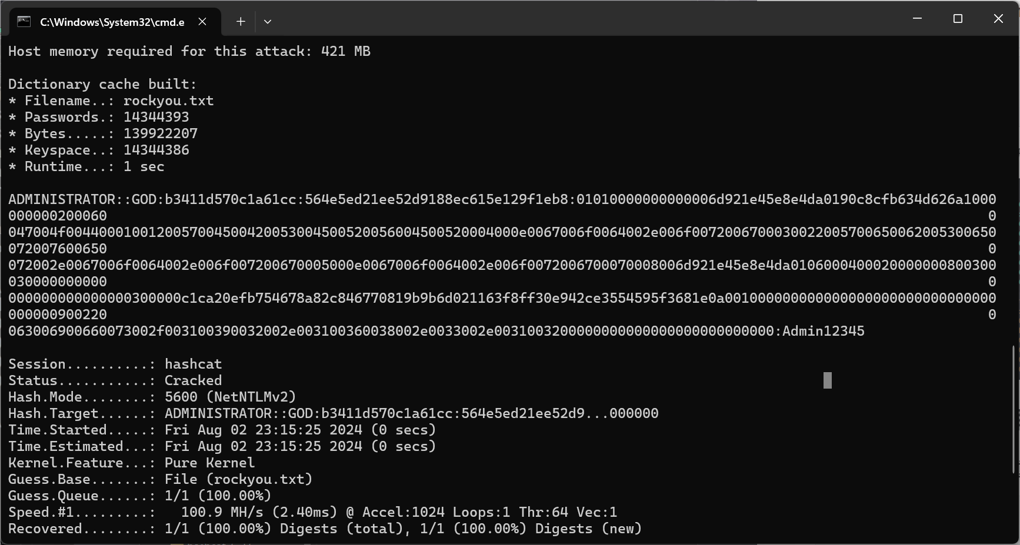The width and height of the screenshot is (1020, 545).
Task: Close the terminal window
Action: tap(998, 19)
